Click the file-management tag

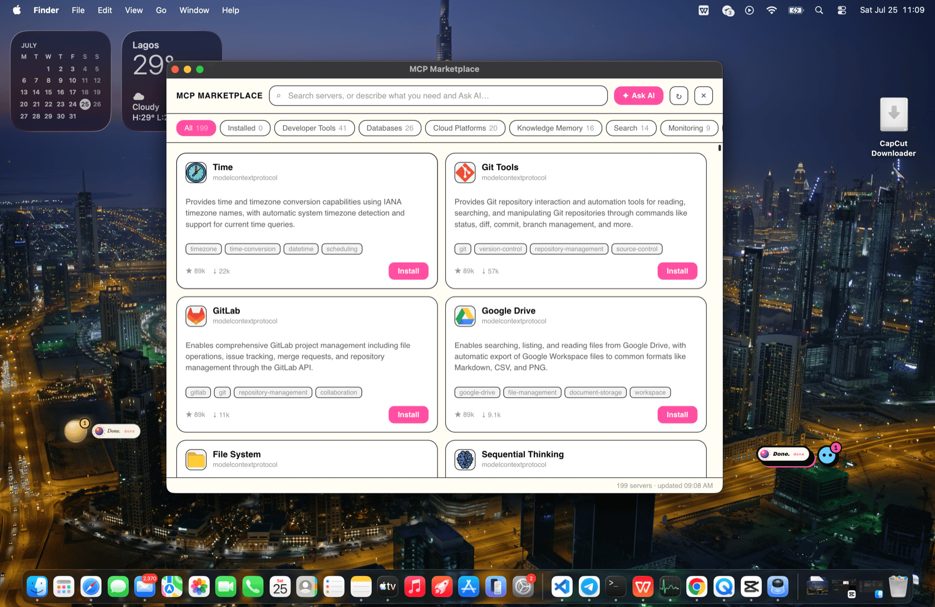(x=532, y=392)
